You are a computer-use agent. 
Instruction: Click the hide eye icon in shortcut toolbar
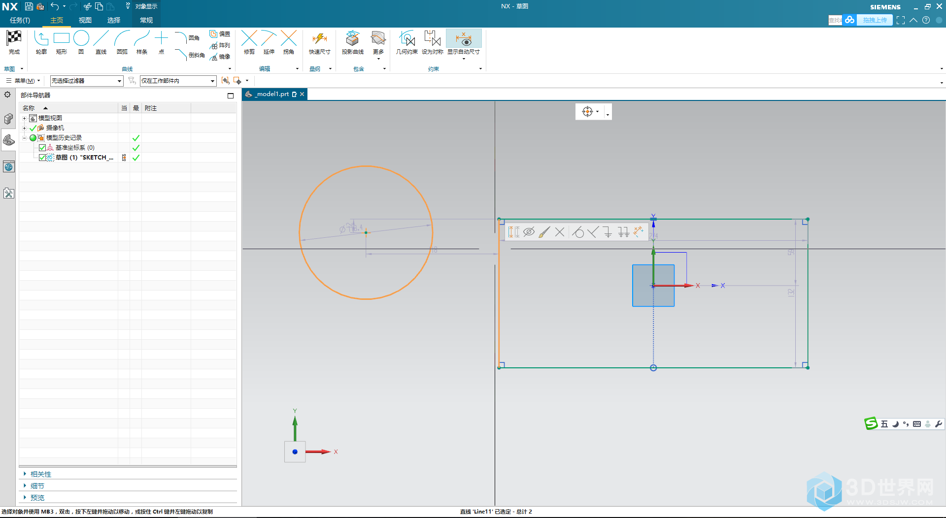click(529, 232)
